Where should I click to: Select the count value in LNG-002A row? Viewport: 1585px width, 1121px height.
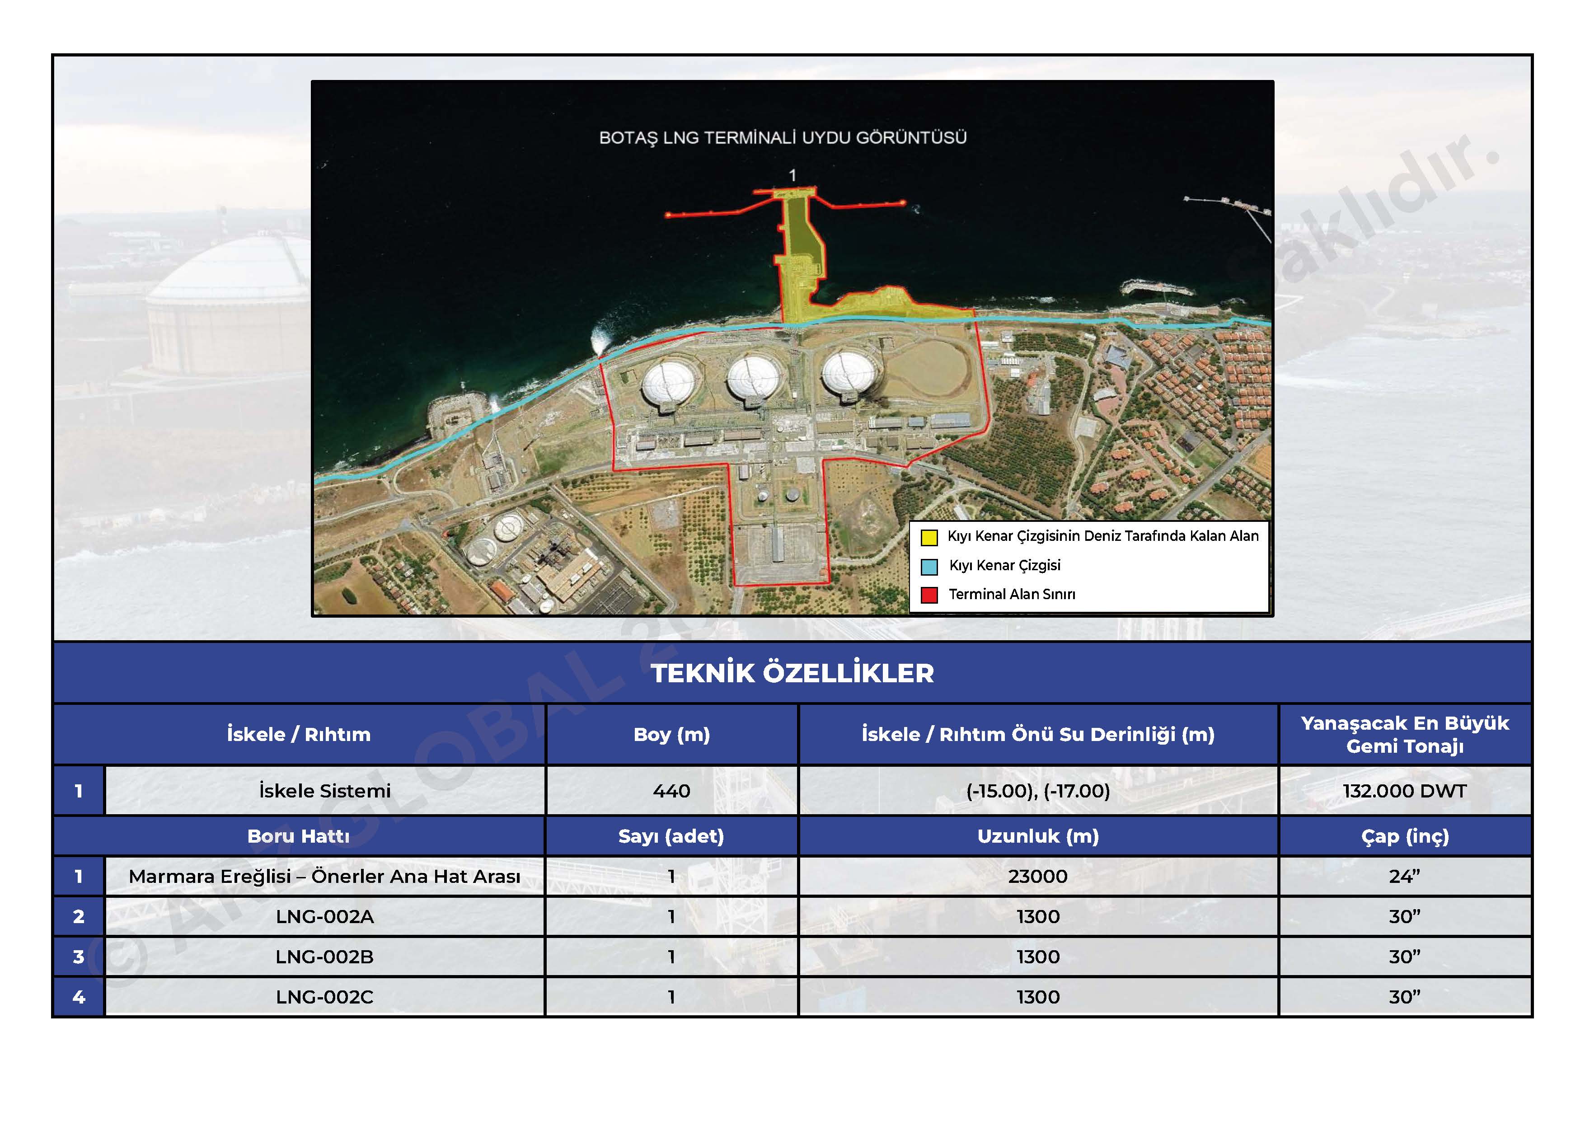point(672,917)
